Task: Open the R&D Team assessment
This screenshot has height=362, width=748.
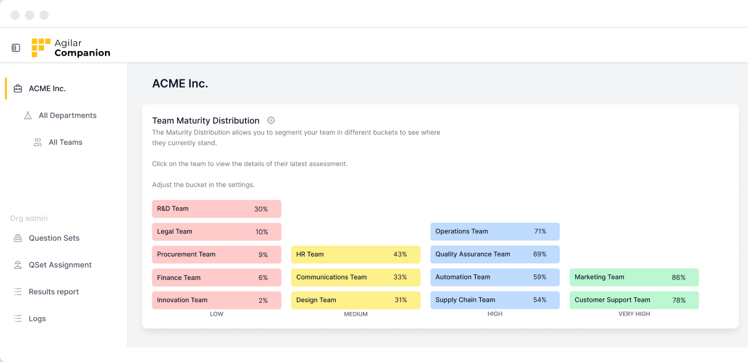Action: (x=217, y=209)
